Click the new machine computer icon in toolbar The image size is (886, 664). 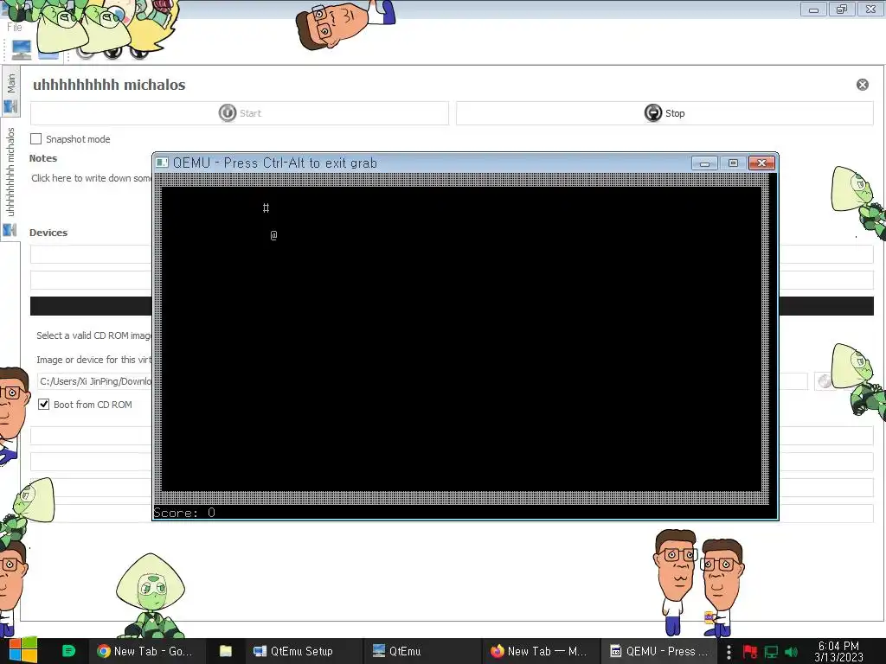pos(22,49)
